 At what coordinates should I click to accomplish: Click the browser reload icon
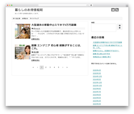pyautogui.click(x=87, y=5)
